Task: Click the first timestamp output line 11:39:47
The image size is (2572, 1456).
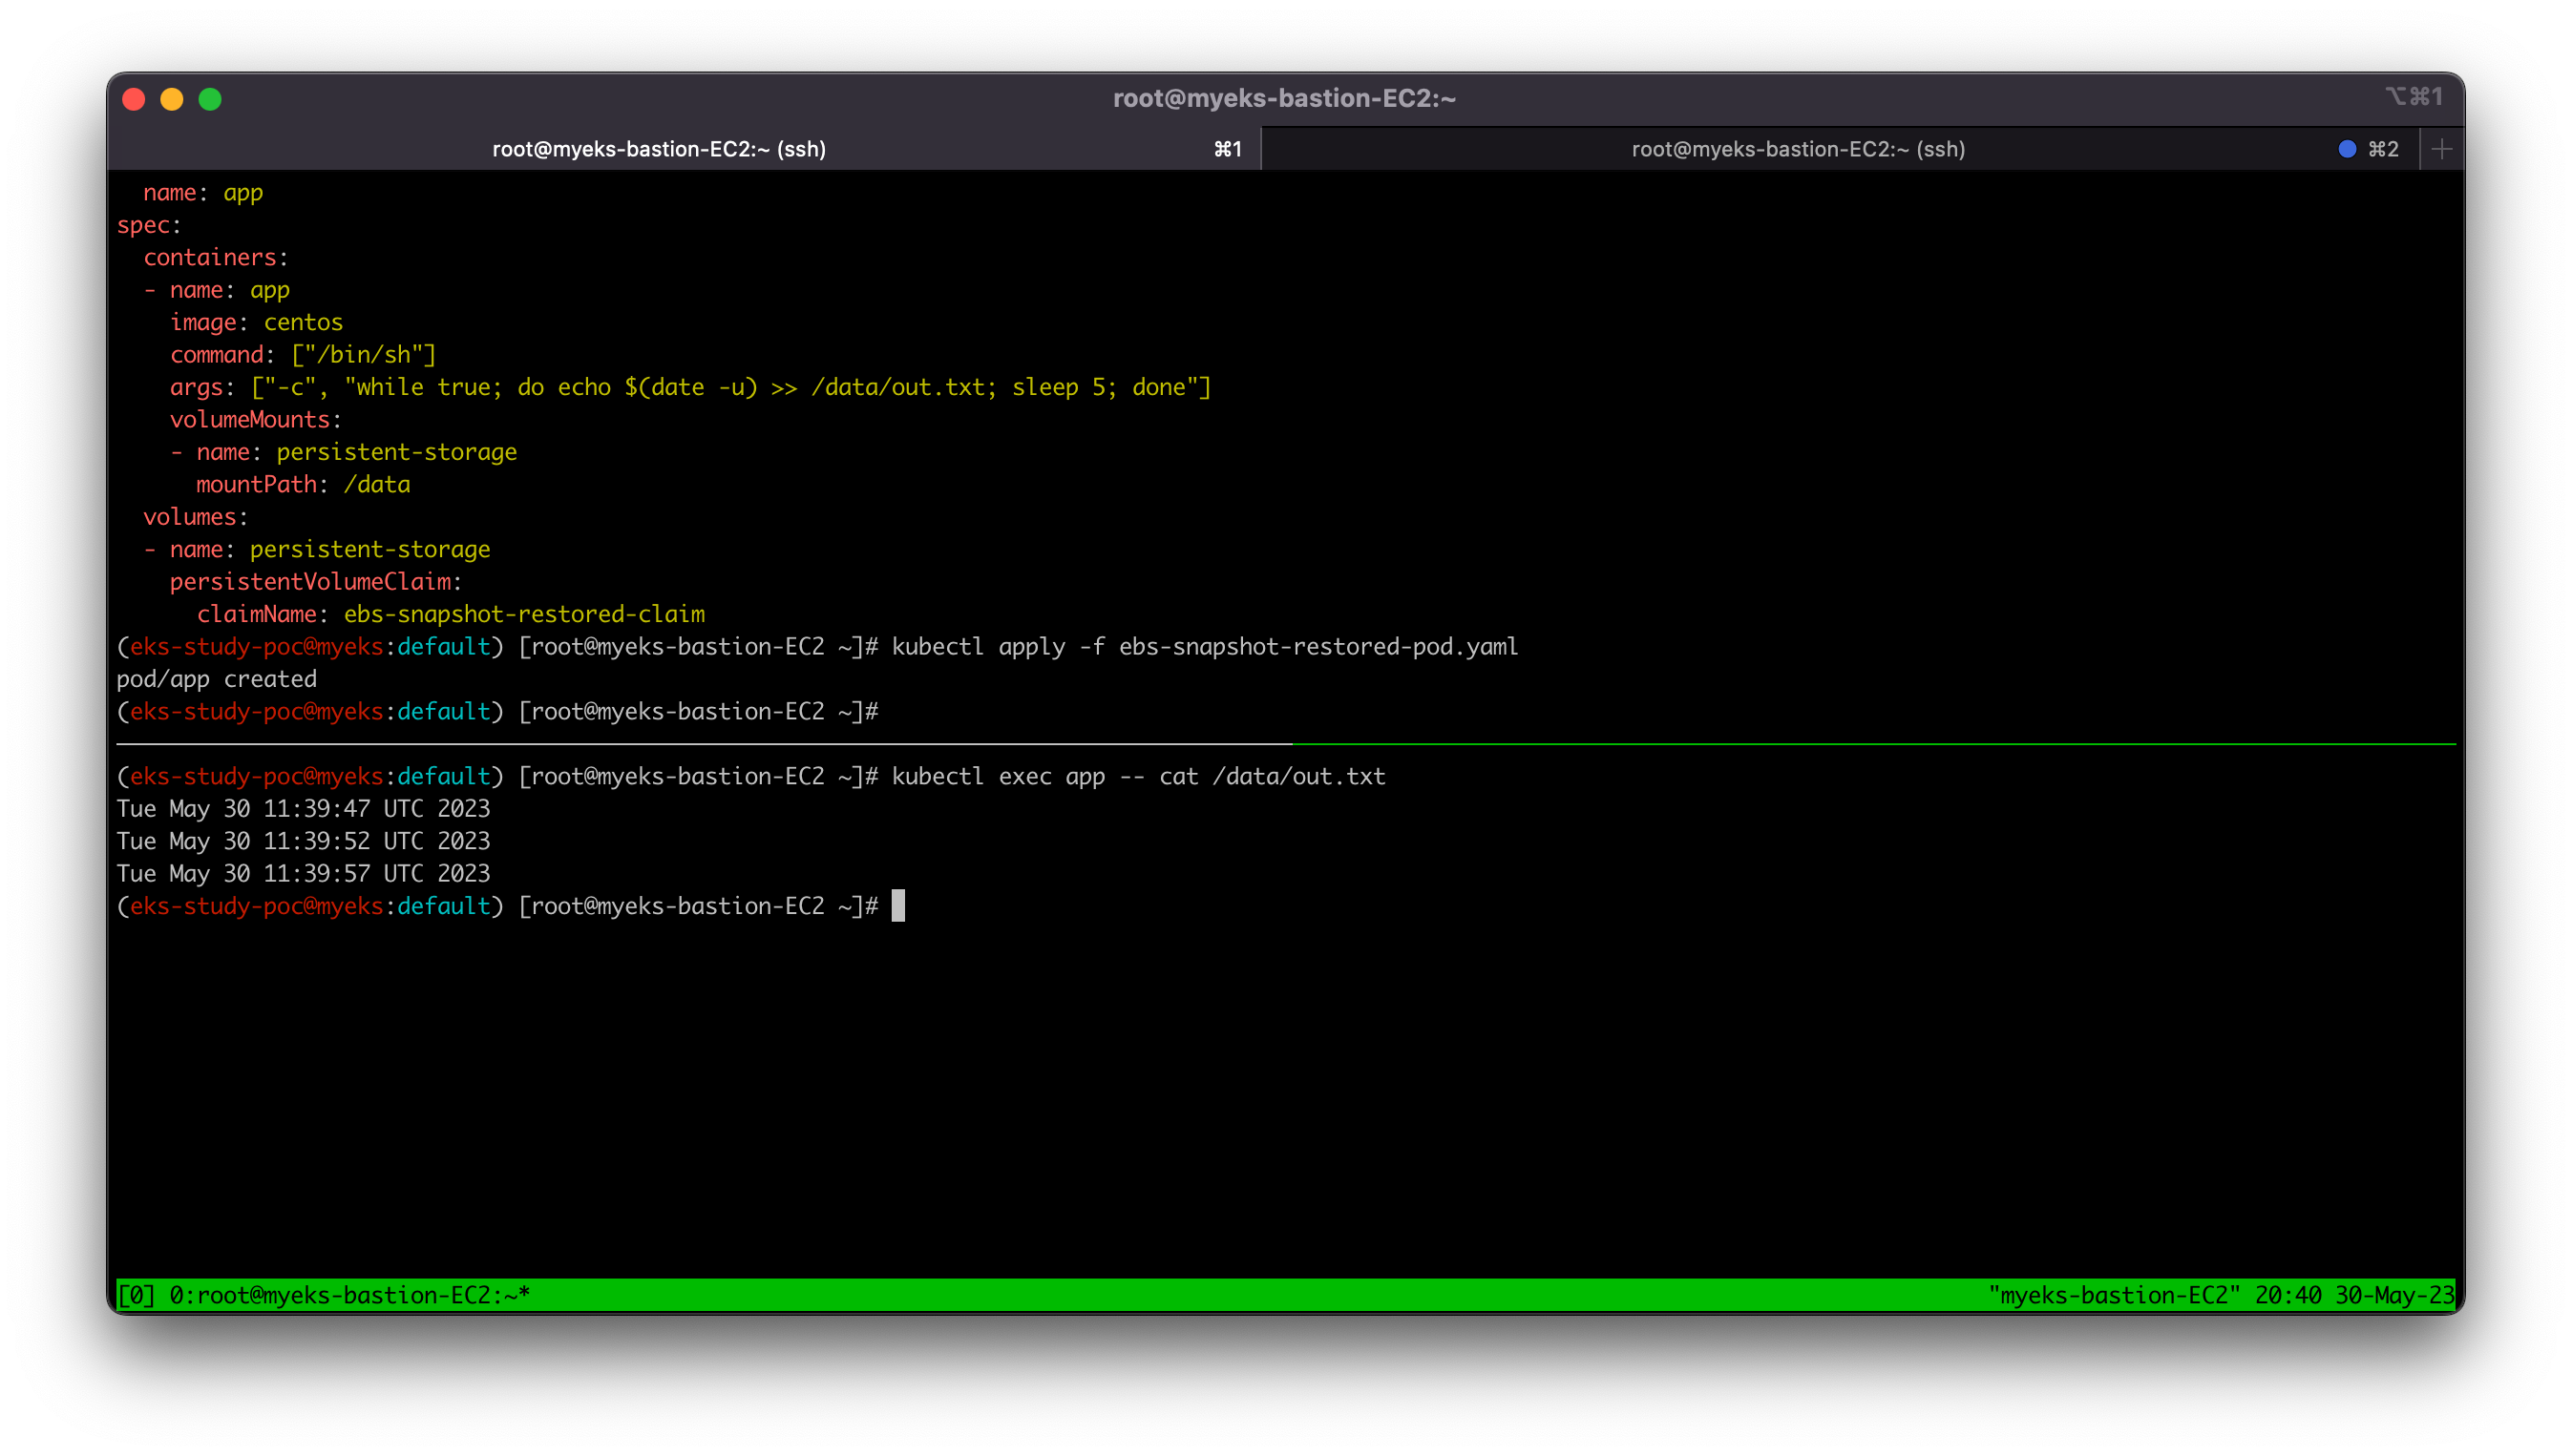Action: 303,809
